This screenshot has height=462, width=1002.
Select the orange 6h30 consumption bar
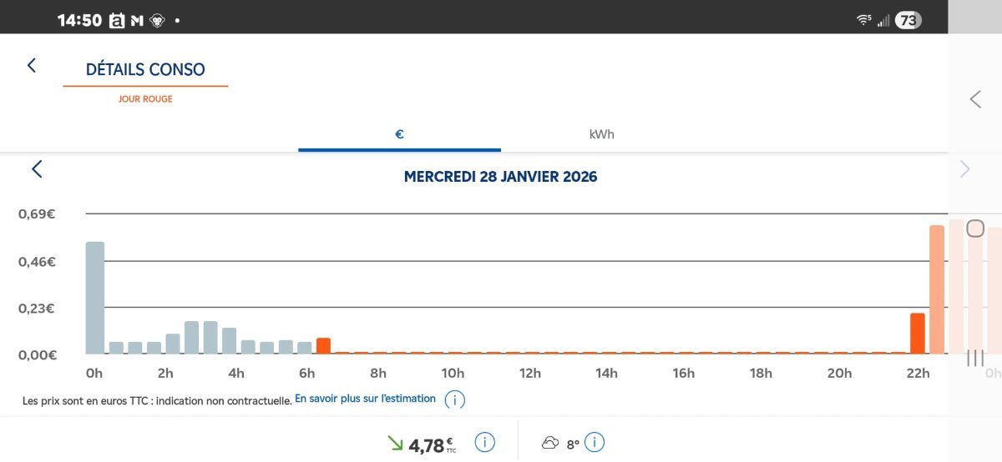click(x=323, y=346)
